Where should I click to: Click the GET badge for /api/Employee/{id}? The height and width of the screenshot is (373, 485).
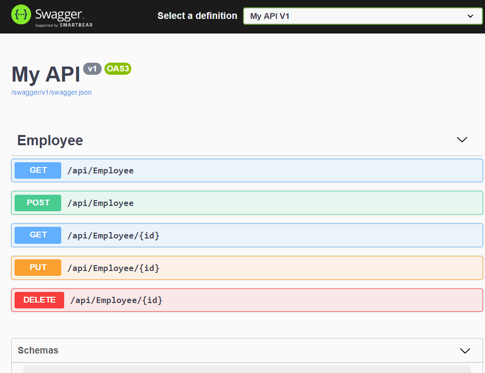(38, 235)
